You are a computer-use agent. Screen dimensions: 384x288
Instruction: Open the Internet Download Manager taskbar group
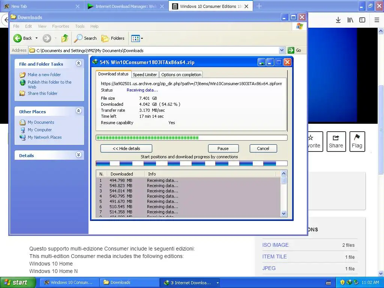tap(190, 283)
